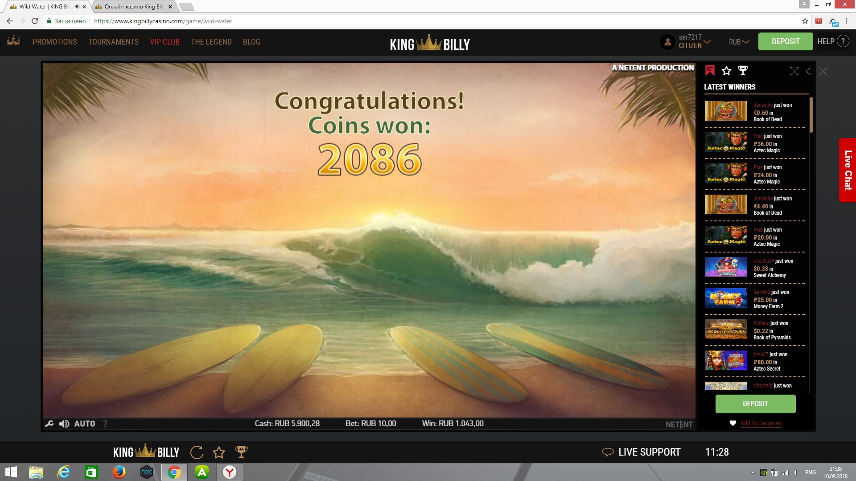The height and width of the screenshot is (481, 856).
Task: Open Book of Dead thumbnail with €0.60 win
Action: [726, 111]
